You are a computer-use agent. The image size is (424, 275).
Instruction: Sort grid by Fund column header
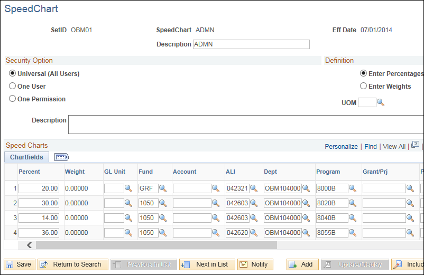point(146,172)
